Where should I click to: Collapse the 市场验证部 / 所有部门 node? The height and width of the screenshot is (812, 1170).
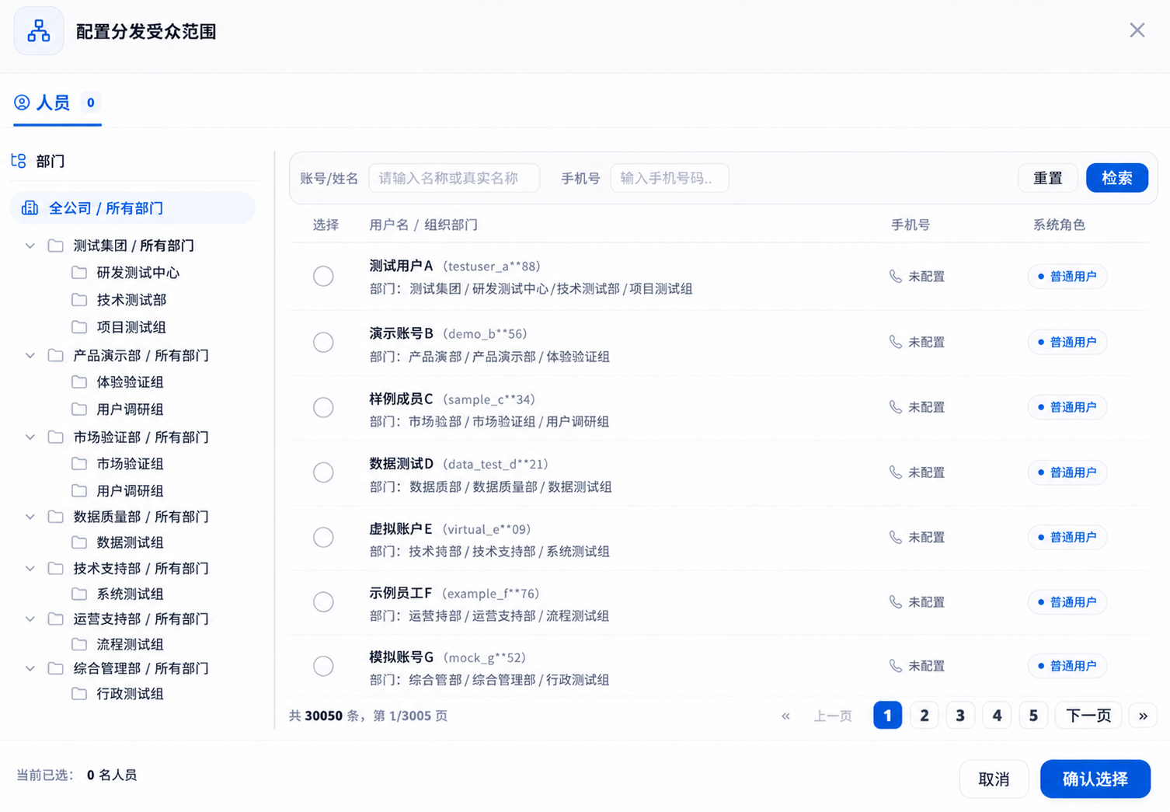click(30, 437)
